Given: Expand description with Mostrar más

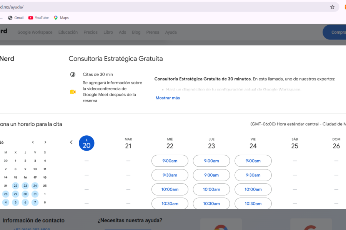Looking at the screenshot, I should pyautogui.click(x=168, y=98).
